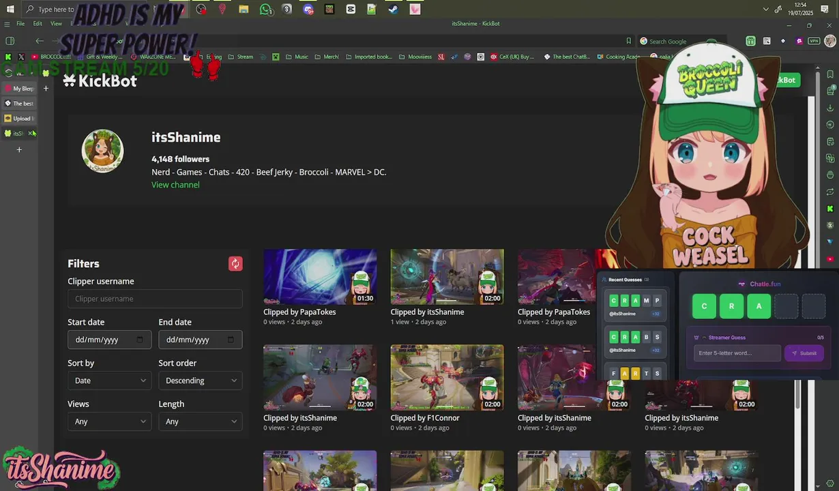Viewport: 839px width, 491px height.
Task: Show hidden system tray icons
Action: [765, 9]
